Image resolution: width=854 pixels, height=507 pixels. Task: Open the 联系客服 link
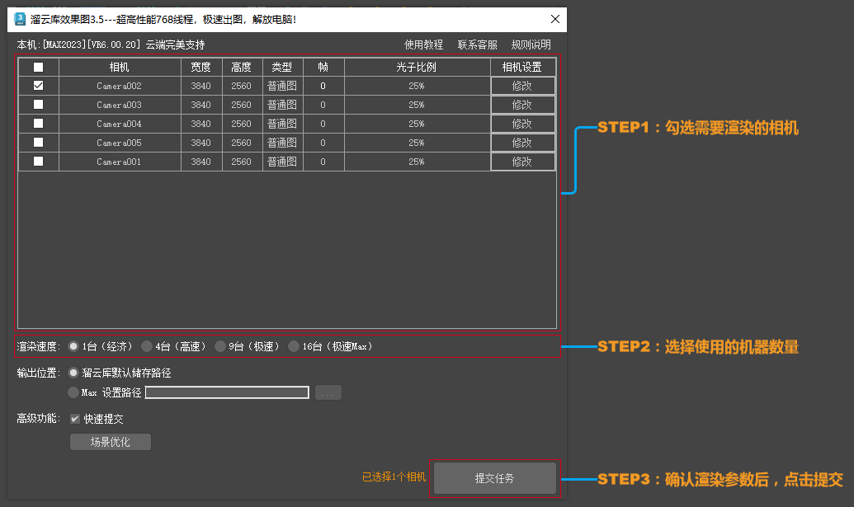[477, 45]
